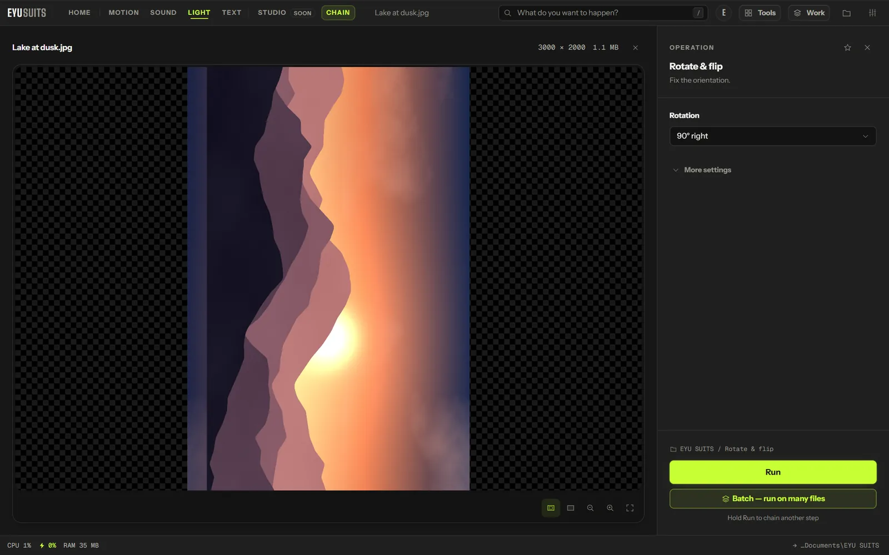Click the rotated lake sunset image preview
889x555 pixels.
[328, 279]
